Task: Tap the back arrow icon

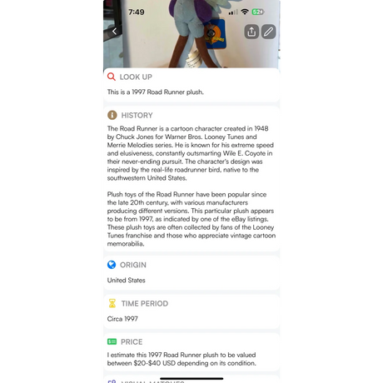Action: click(114, 32)
